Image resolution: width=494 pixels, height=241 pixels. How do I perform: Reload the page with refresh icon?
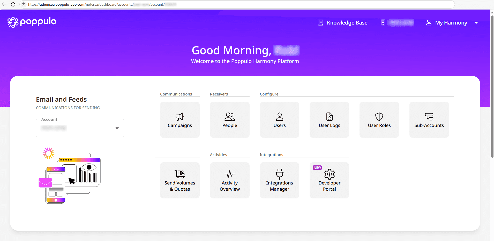point(13,4)
